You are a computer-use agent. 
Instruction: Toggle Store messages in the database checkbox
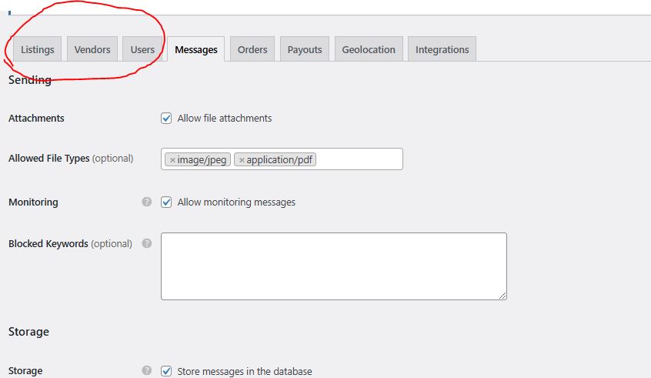point(166,371)
